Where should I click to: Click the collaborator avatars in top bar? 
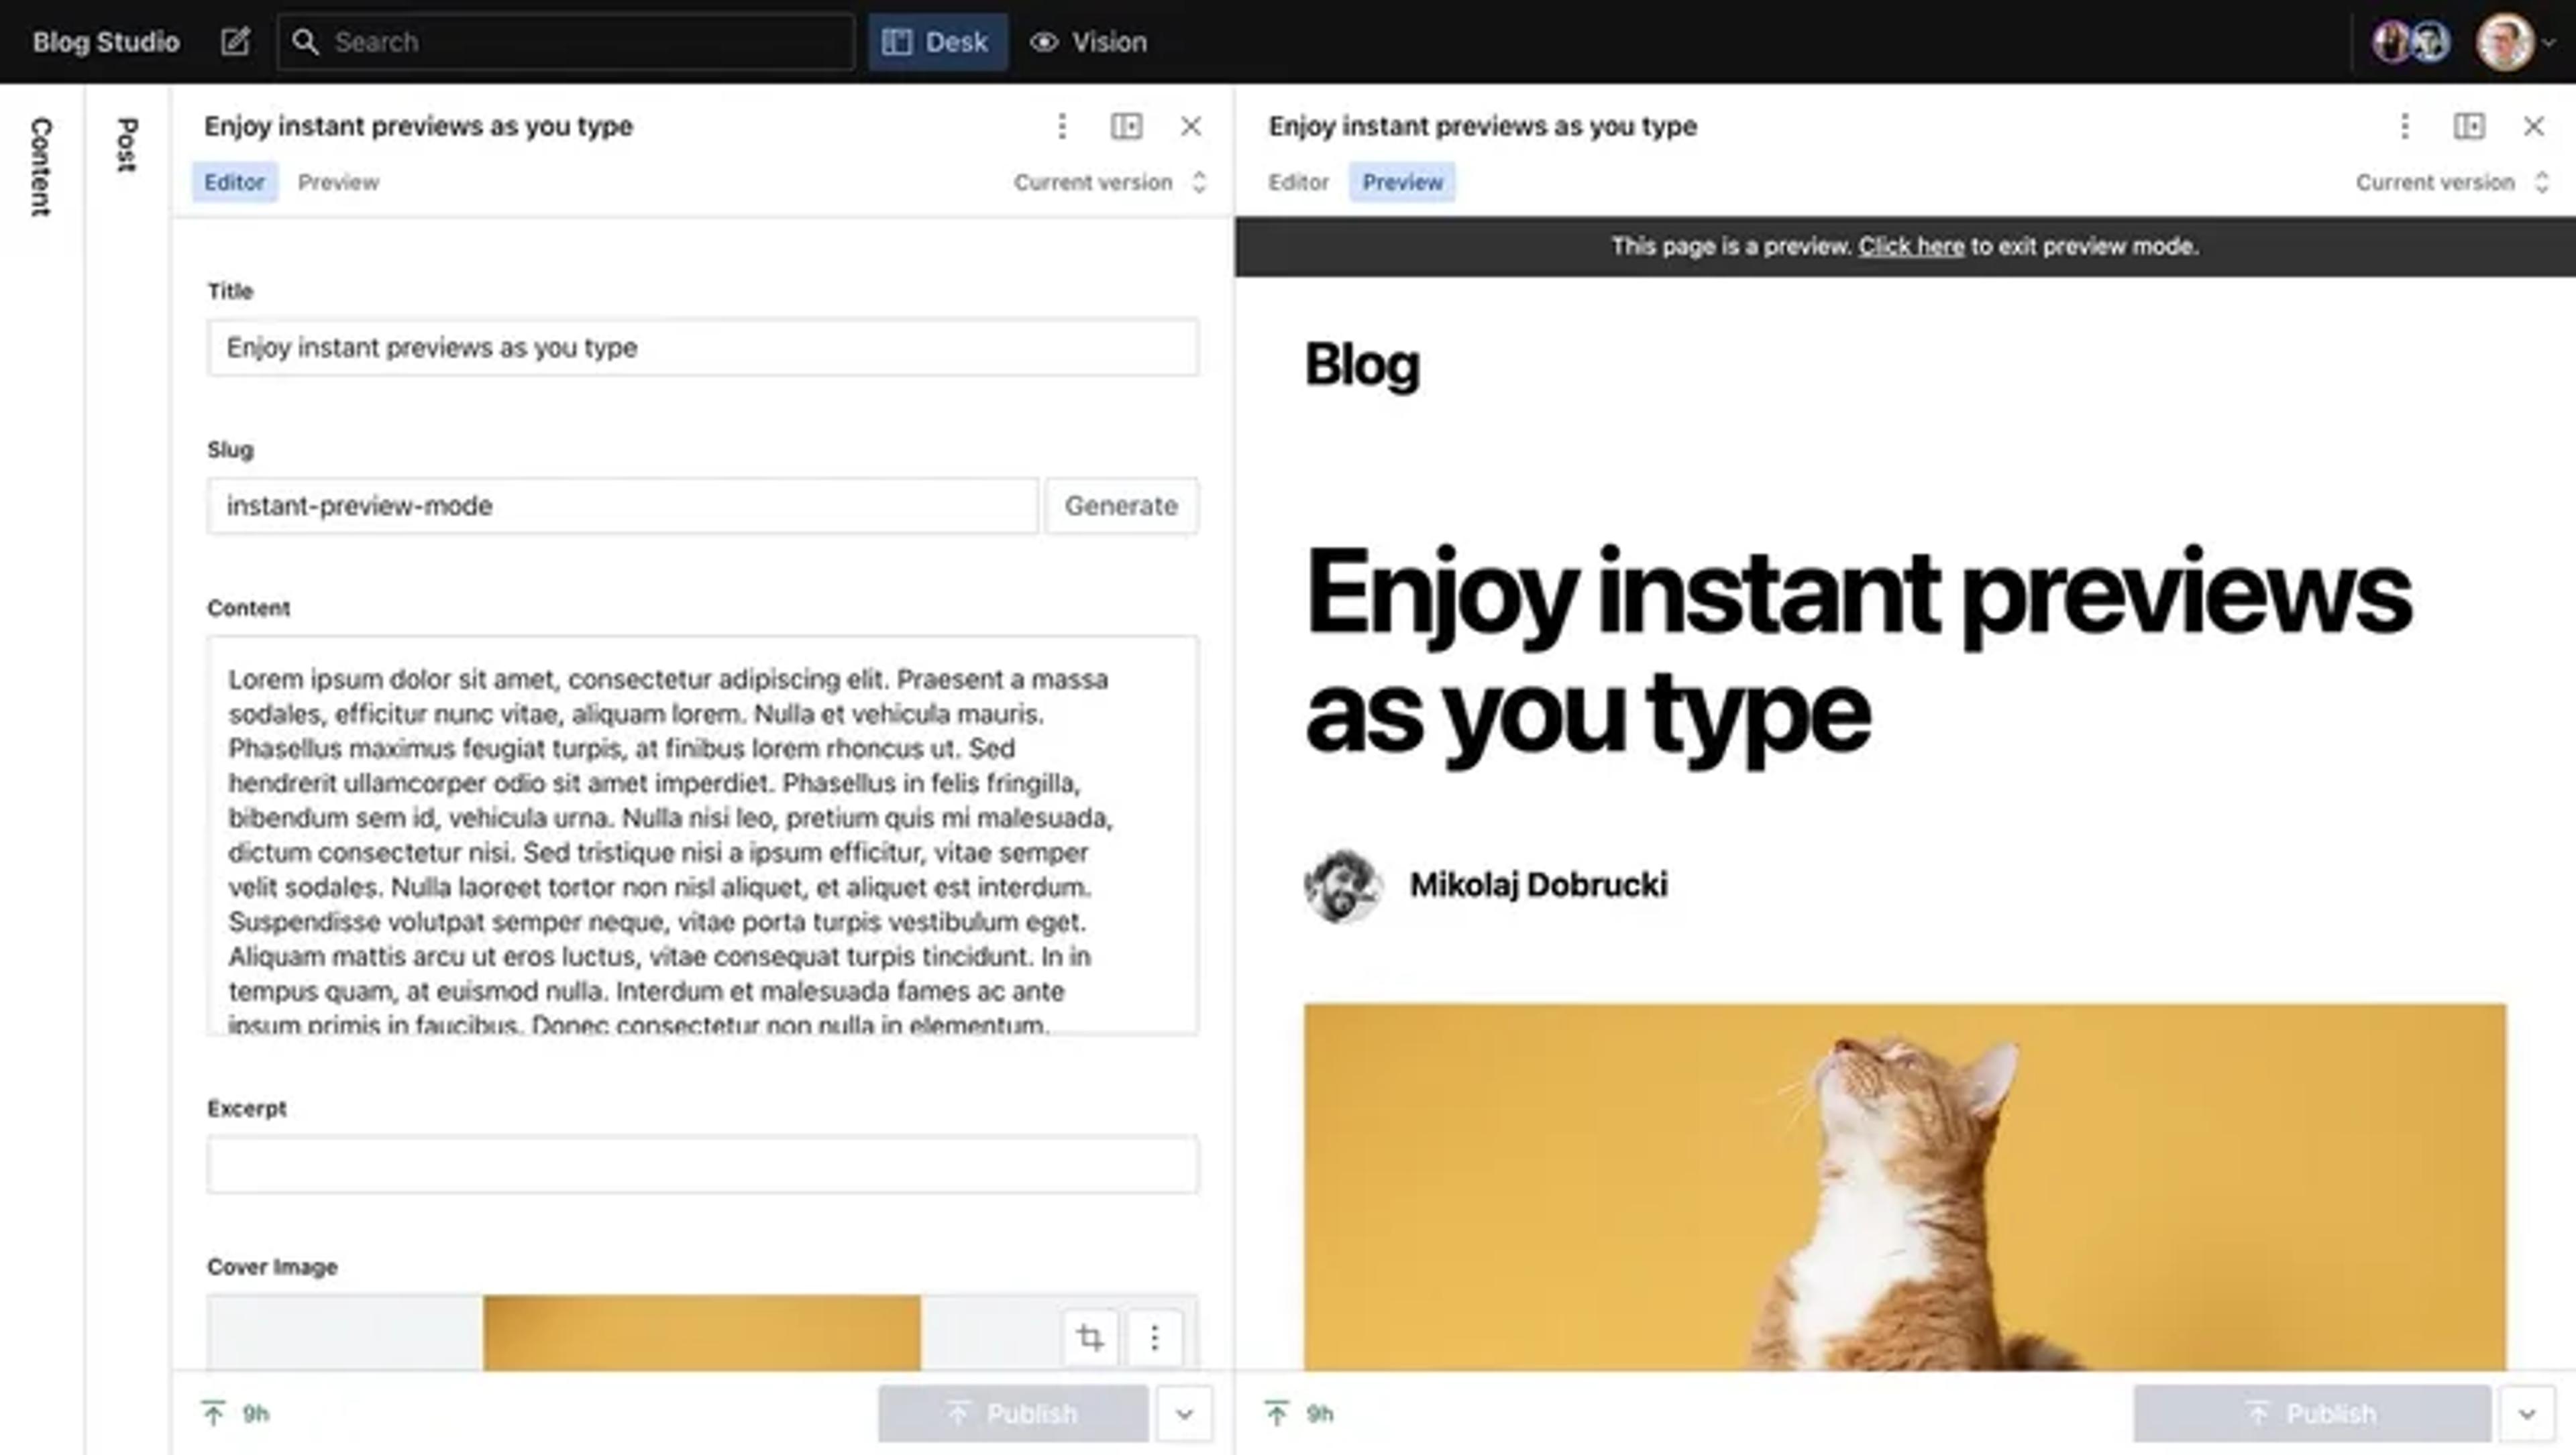click(x=2411, y=42)
